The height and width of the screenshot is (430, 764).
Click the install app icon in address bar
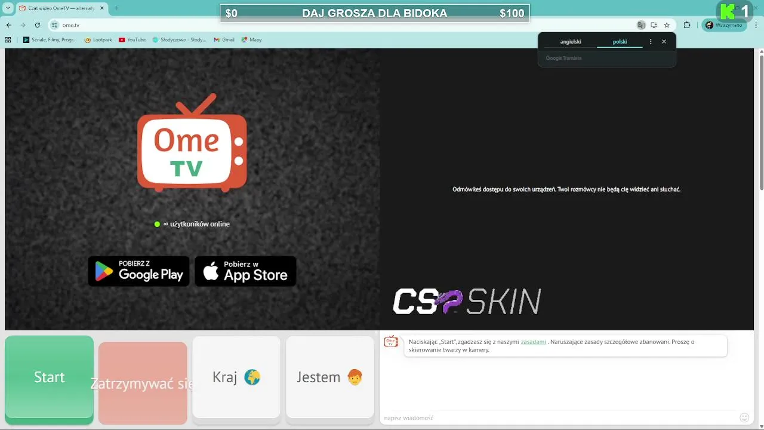(654, 25)
